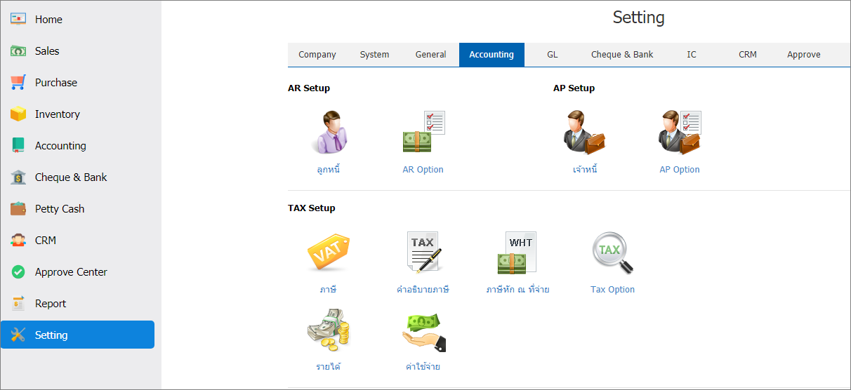
Task: Click the Sales money icon
Action: 18,51
